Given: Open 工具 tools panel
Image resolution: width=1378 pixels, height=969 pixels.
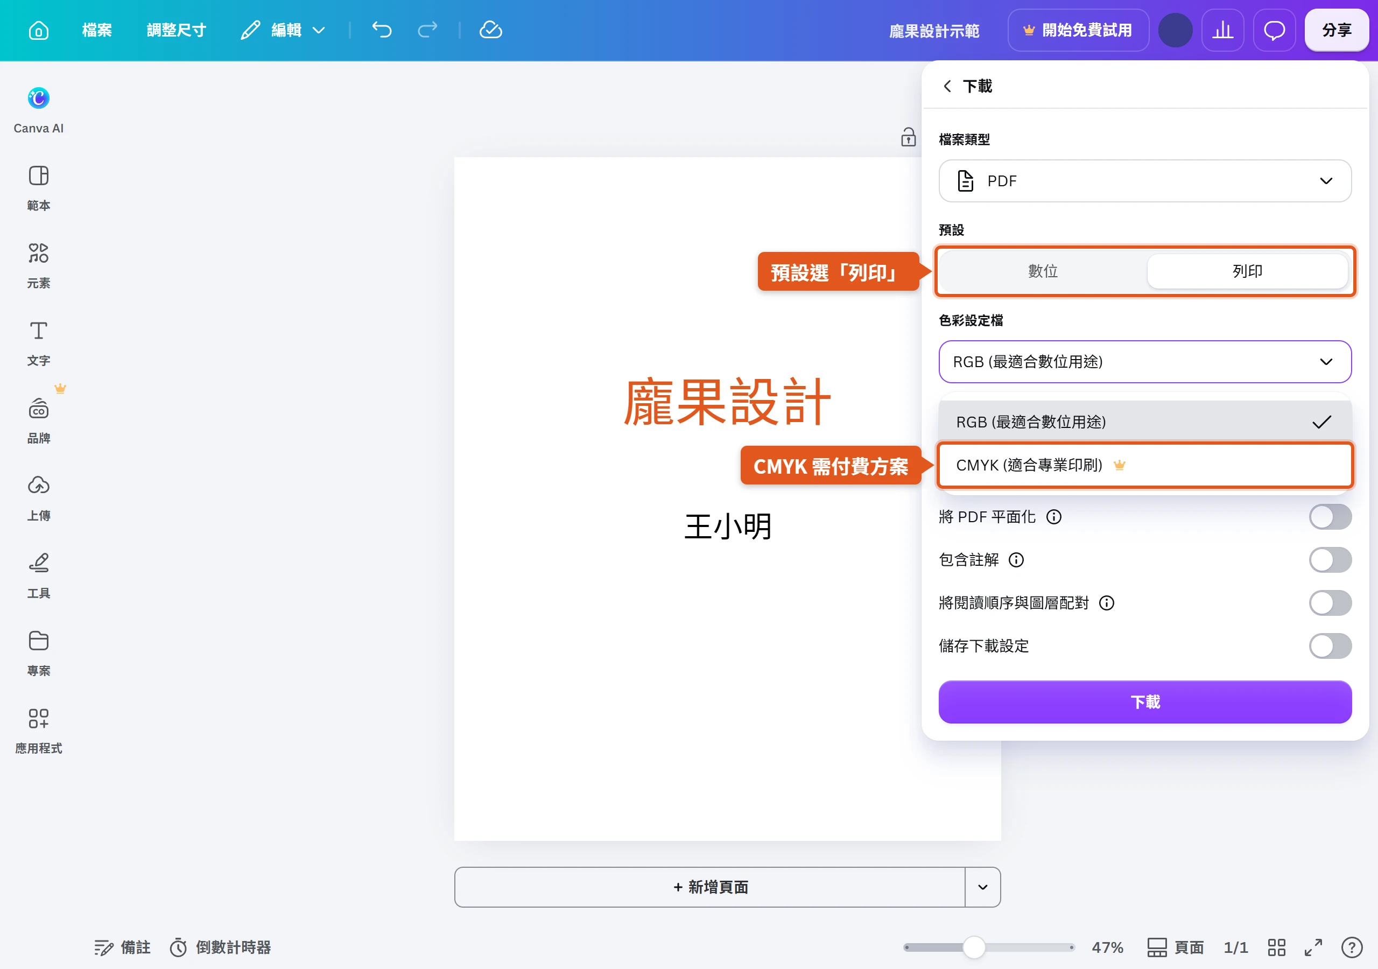Looking at the screenshot, I should pyautogui.click(x=38, y=575).
